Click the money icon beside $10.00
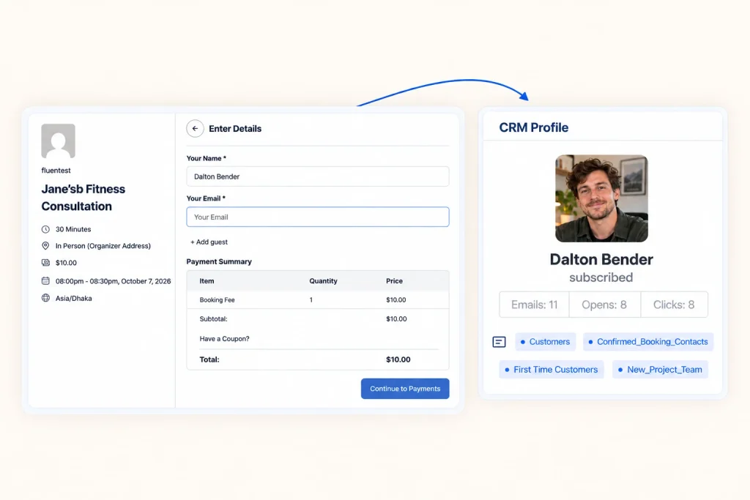 45,262
